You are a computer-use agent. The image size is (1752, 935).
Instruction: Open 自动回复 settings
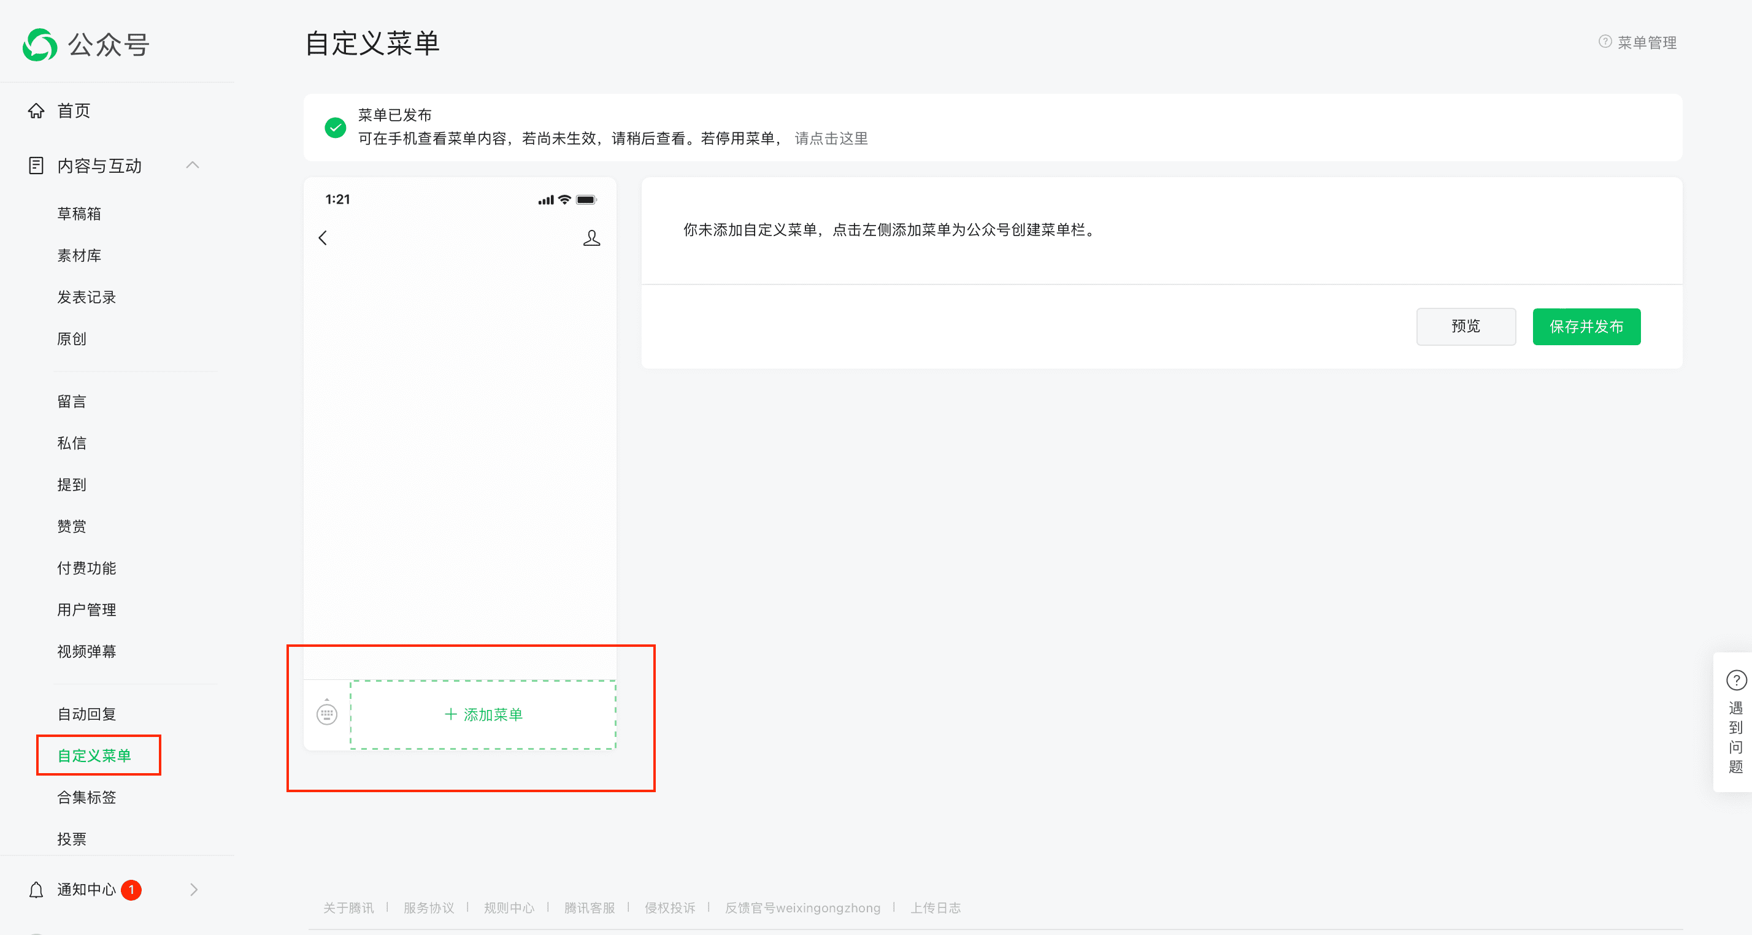(x=86, y=714)
